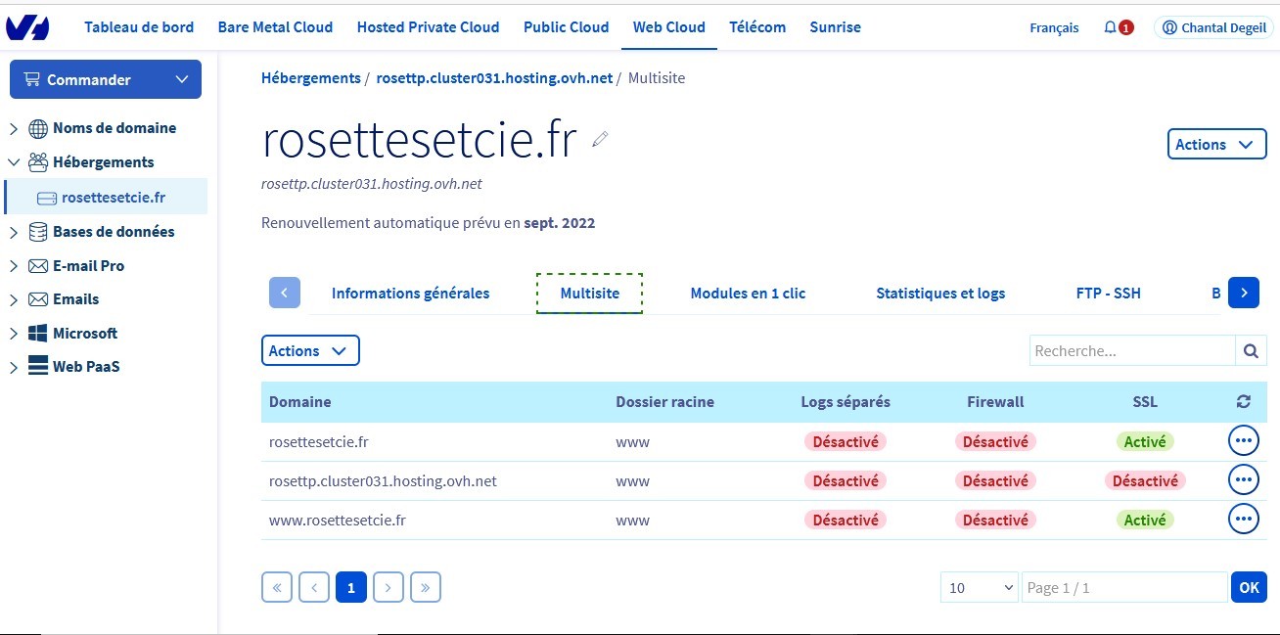
Task: Open the Commander dropdown button
Action: click(x=106, y=80)
